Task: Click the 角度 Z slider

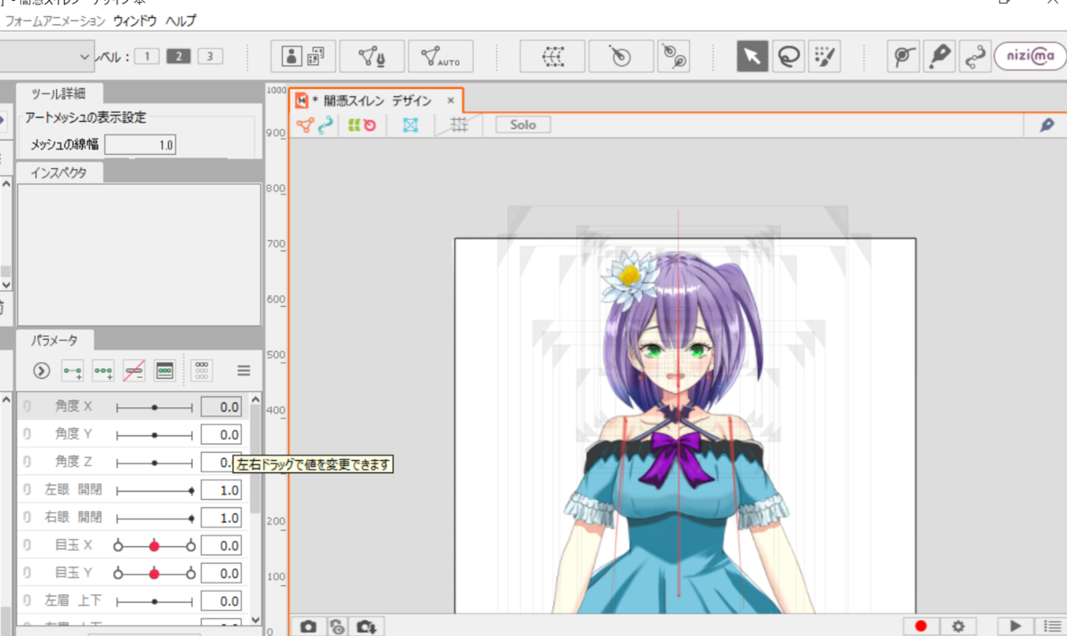Action: (155, 463)
